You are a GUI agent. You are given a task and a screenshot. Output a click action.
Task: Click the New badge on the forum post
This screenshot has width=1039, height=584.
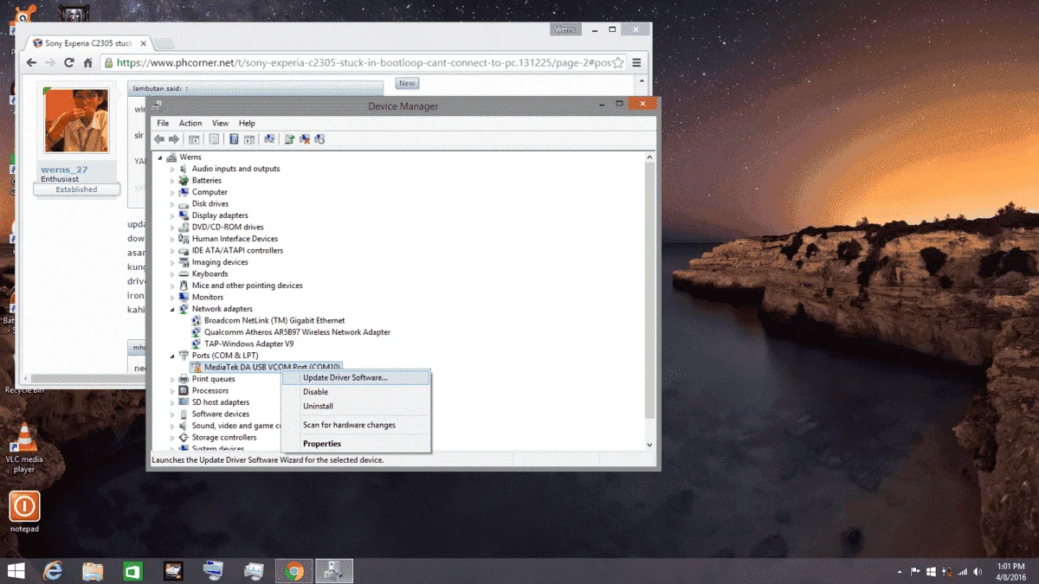[x=407, y=84]
